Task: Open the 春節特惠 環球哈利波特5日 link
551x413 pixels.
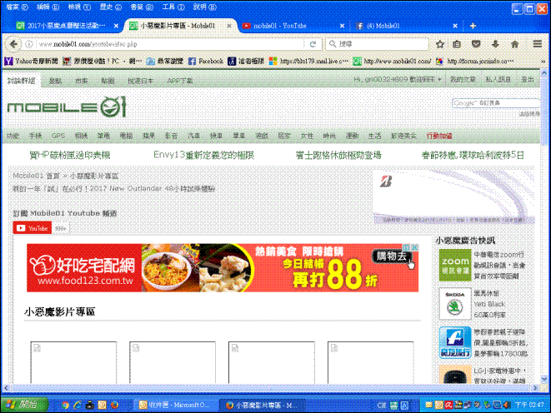Action: tap(473, 155)
